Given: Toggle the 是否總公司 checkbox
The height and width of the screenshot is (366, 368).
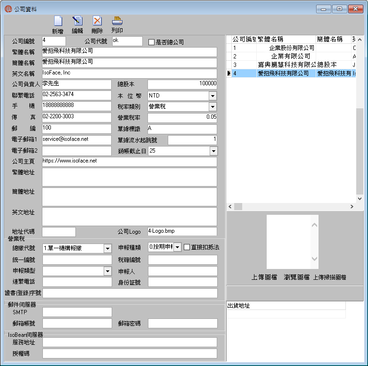Looking at the screenshot, I should click(151, 42).
